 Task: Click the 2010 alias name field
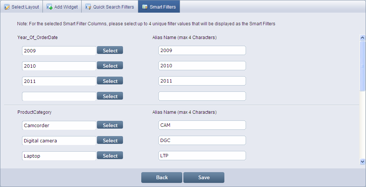(x=202, y=66)
